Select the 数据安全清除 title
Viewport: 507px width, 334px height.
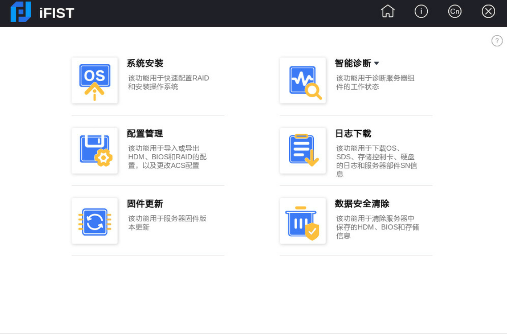[x=362, y=204]
